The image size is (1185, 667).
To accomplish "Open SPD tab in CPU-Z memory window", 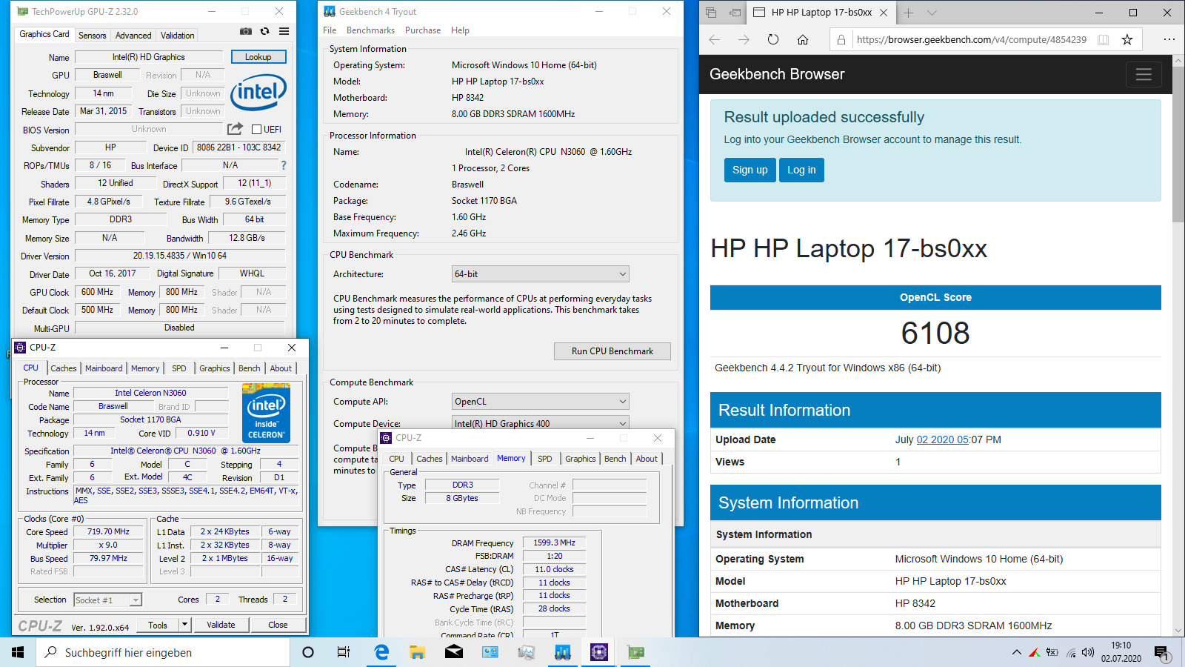I will [545, 459].
